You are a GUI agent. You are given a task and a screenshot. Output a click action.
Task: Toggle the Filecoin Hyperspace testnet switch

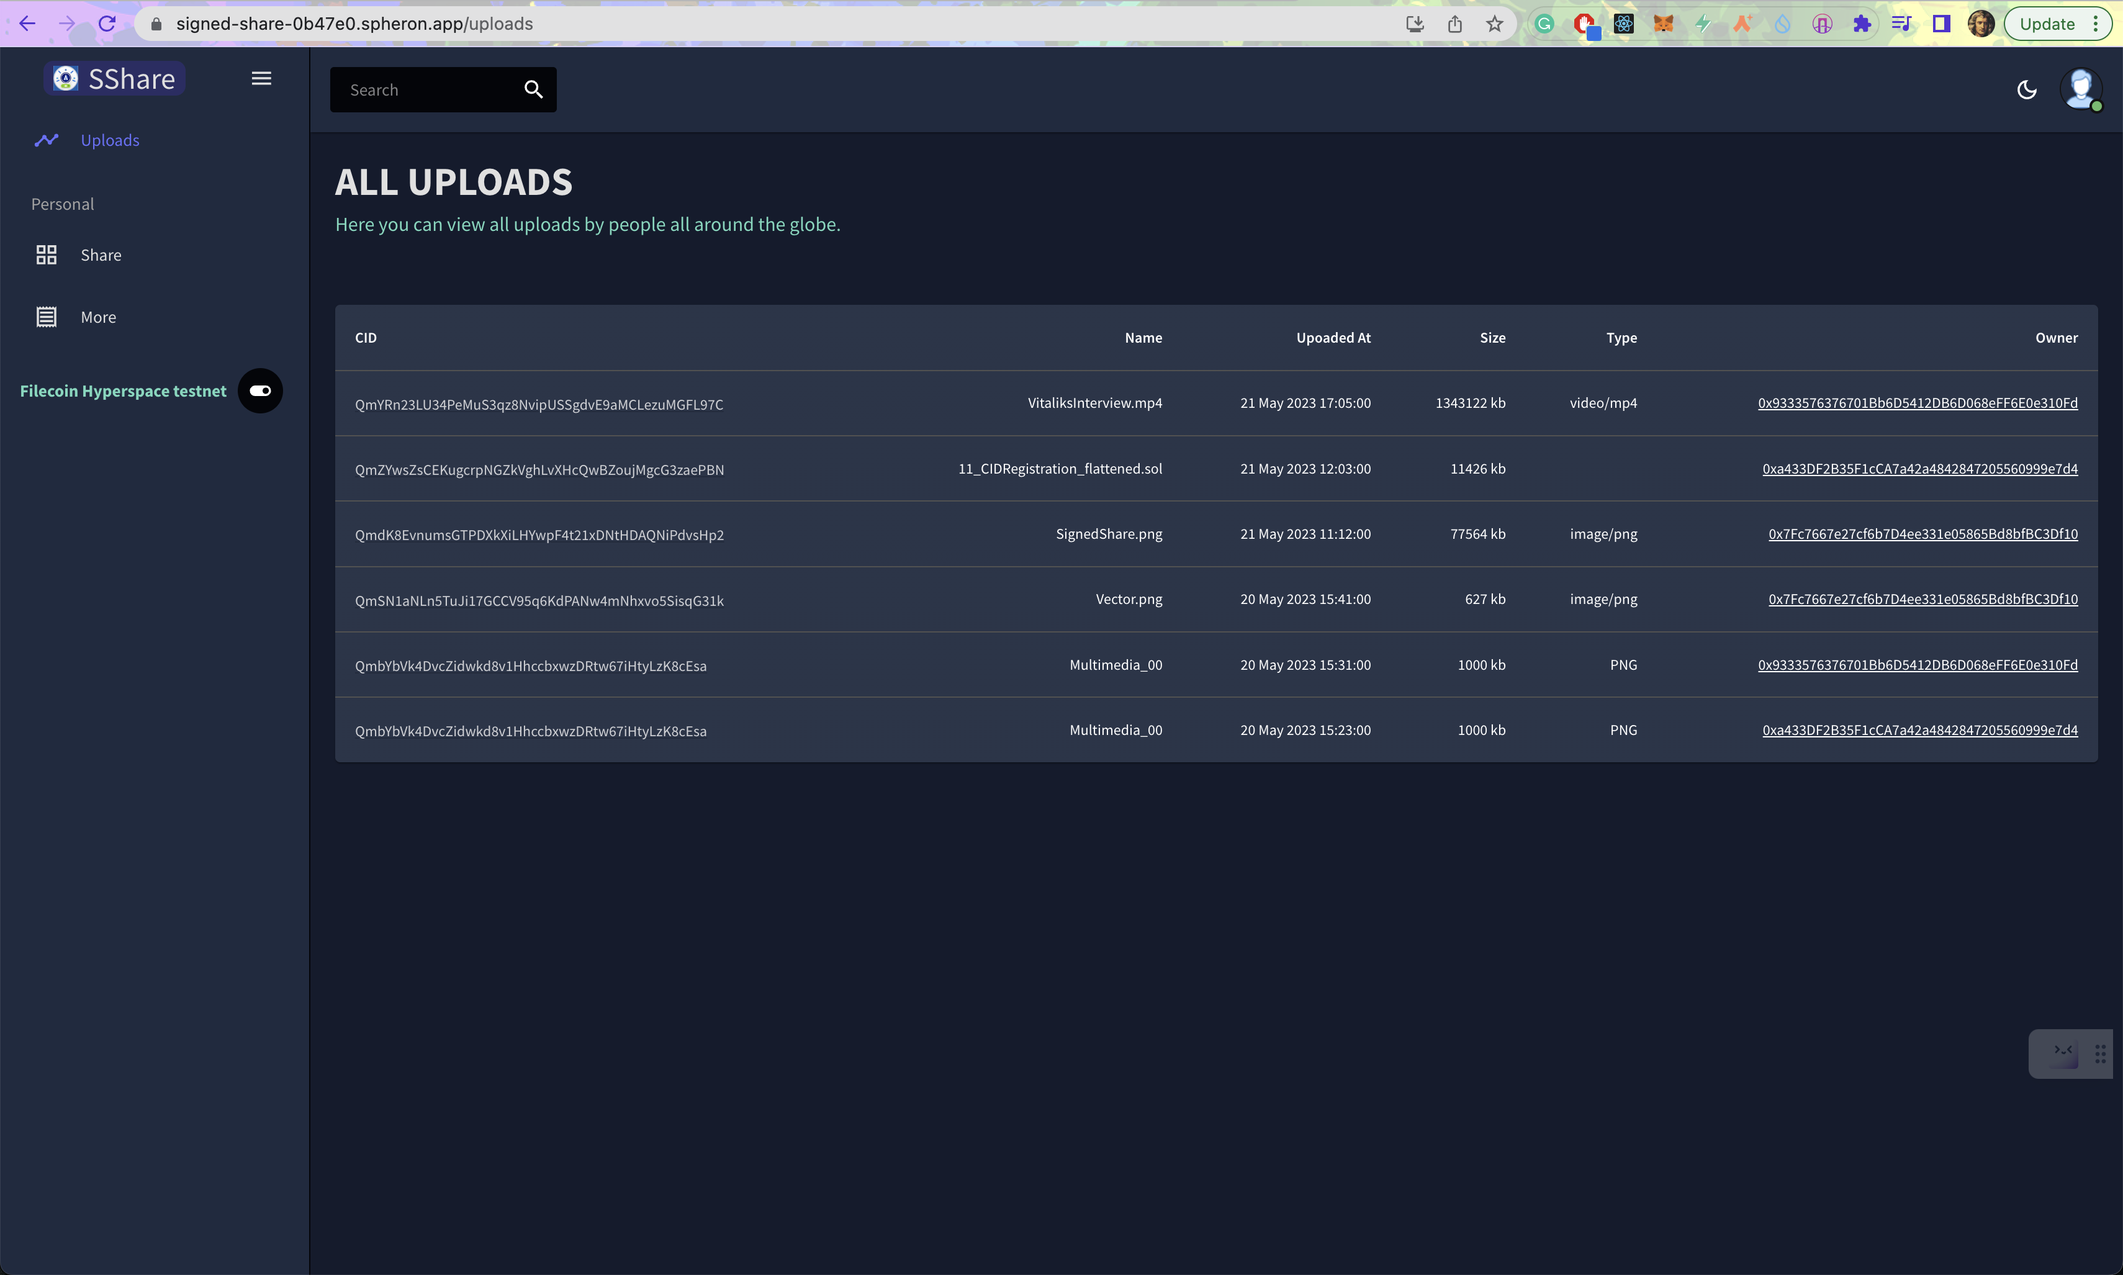[x=260, y=391]
